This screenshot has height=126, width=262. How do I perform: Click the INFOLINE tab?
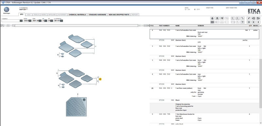point(52,15)
